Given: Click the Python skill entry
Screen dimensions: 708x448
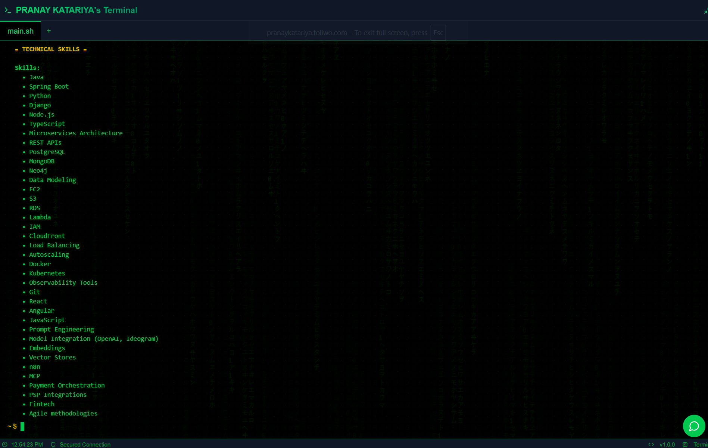Looking at the screenshot, I should click(40, 96).
